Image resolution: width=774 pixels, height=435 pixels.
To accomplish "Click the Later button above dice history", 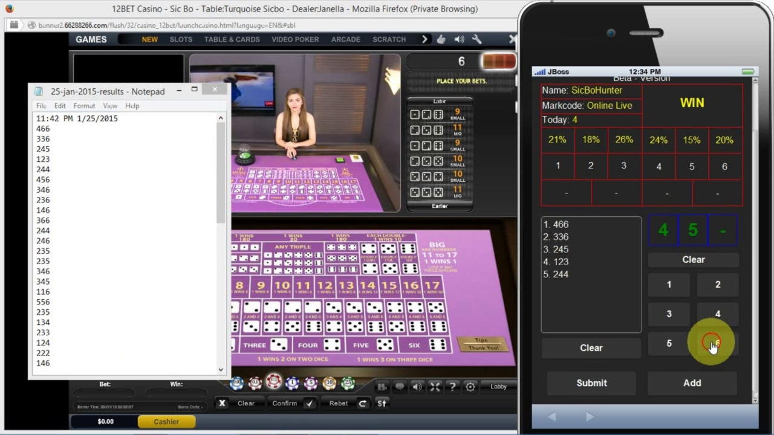I will click(440, 101).
